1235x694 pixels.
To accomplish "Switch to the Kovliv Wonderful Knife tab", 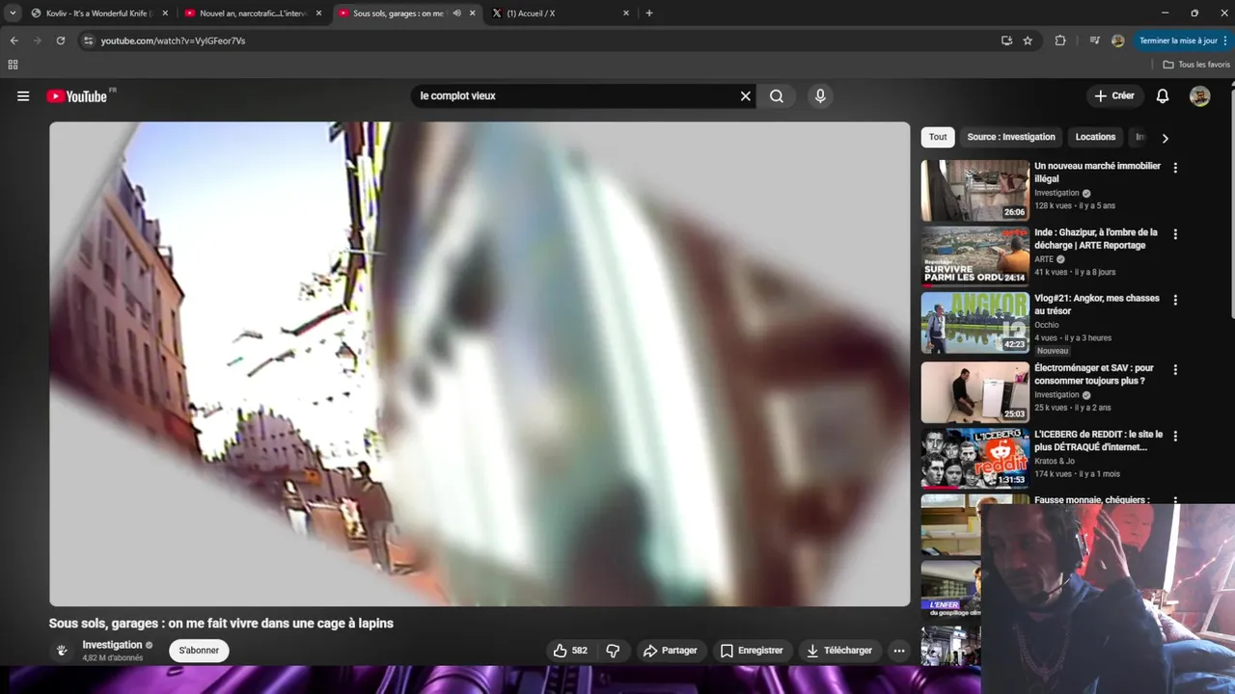I will coord(96,13).
